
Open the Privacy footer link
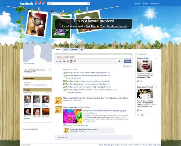click(144, 145)
